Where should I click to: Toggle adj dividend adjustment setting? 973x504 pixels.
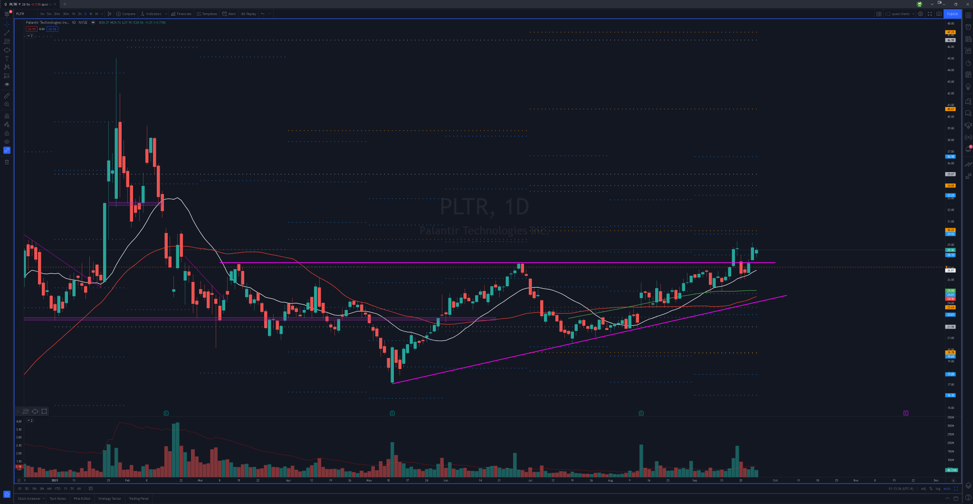pos(923,488)
